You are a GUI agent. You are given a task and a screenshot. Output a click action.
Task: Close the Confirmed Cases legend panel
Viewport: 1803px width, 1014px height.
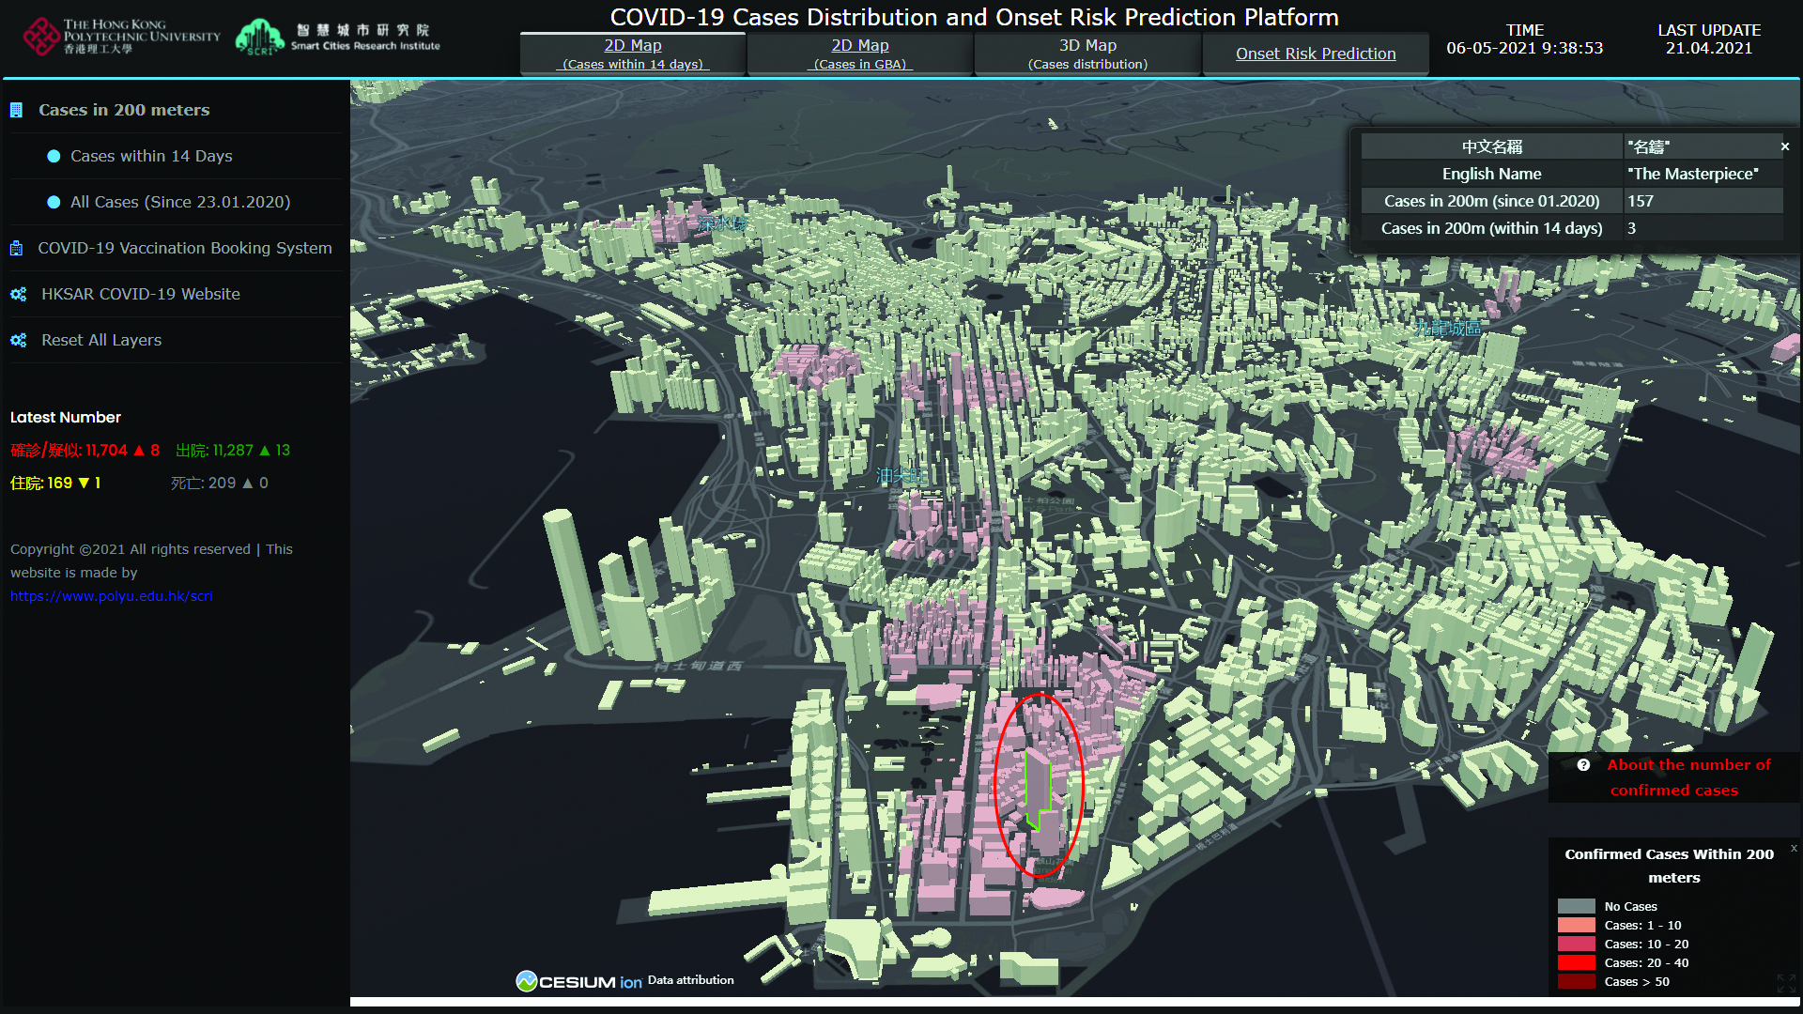(x=1793, y=848)
